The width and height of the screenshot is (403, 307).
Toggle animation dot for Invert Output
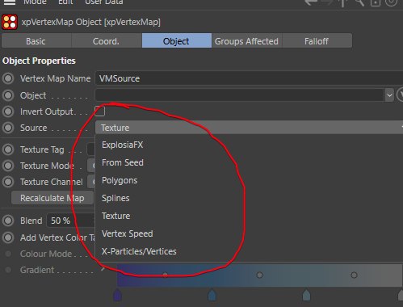[x=8, y=111]
